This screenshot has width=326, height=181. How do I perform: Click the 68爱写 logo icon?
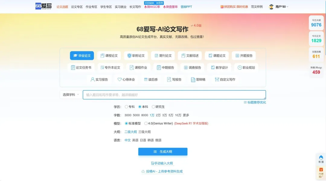(43, 6)
